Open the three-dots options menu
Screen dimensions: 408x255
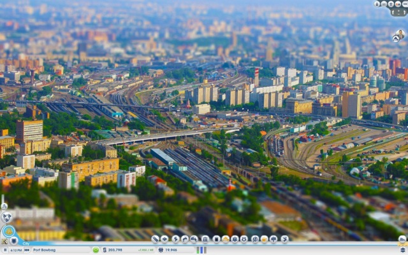[x=405, y=4]
